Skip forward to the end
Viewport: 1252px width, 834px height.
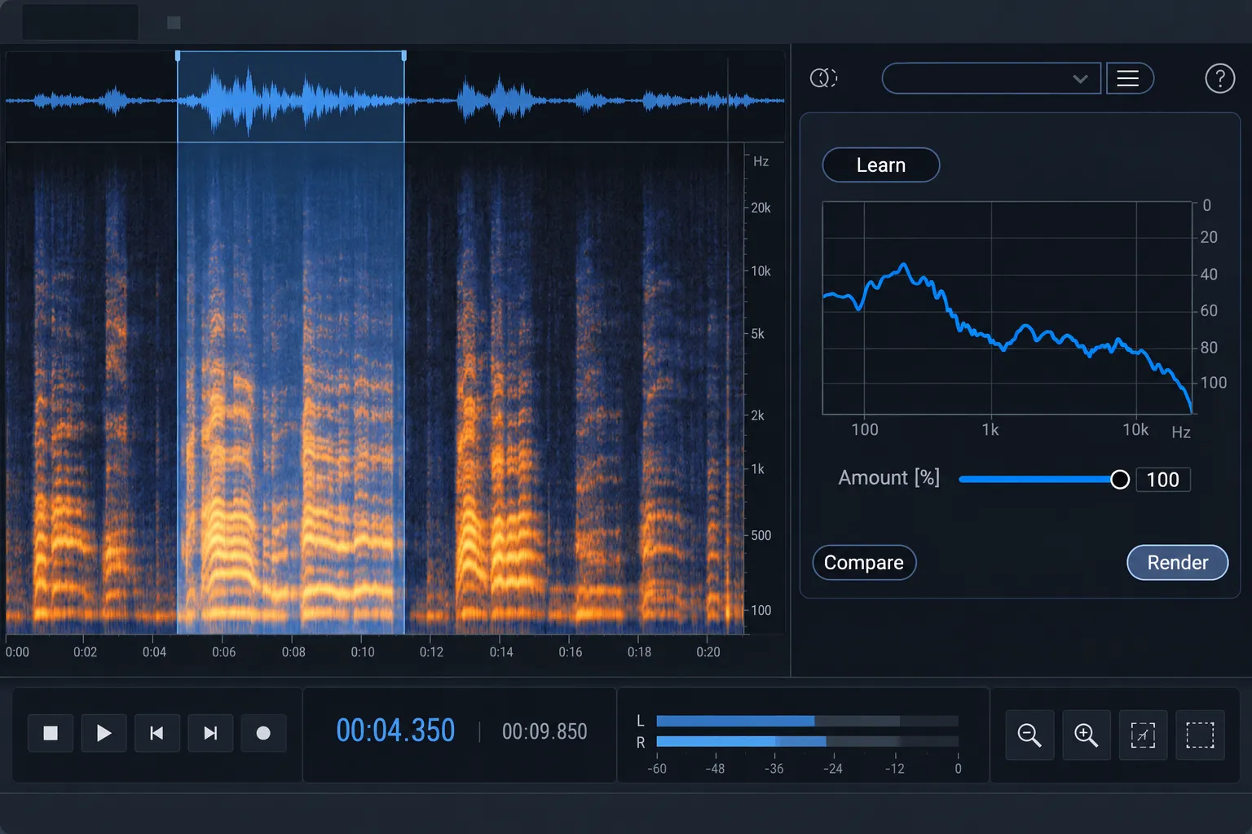[x=210, y=733]
